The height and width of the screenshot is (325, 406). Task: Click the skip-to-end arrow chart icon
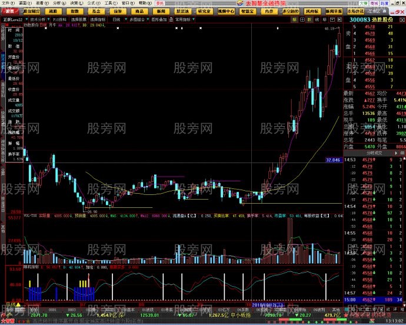(340, 19)
